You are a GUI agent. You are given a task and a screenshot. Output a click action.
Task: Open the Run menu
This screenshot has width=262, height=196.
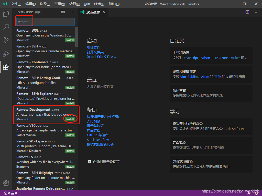(x=87, y=4)
